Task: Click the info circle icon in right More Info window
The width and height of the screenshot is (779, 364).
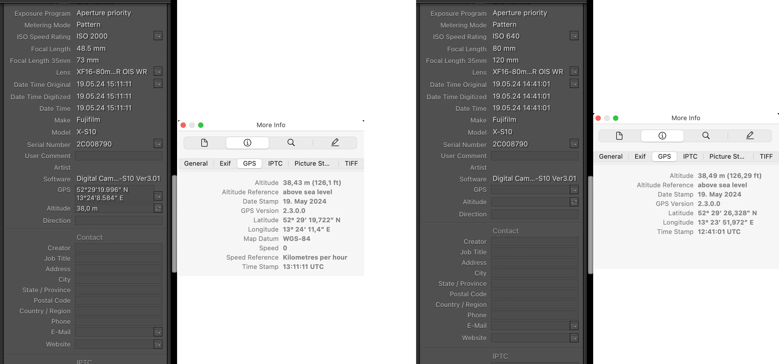Action: (x=662, y=136)
